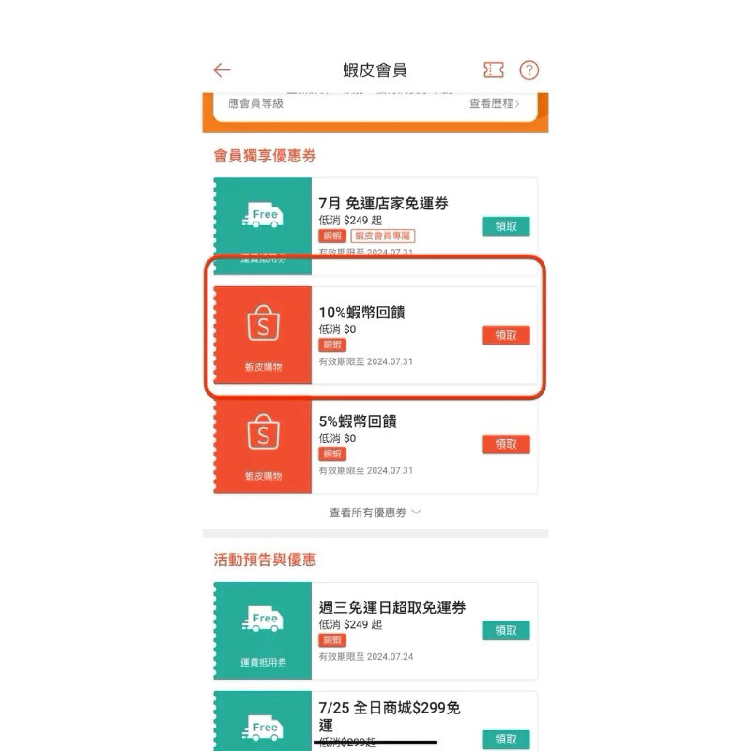751x751 pixels.
Task: Tap the Shopee bag icon on 10%蝦幣回饋
Action: pyautogui.click(x=263, y=323)
